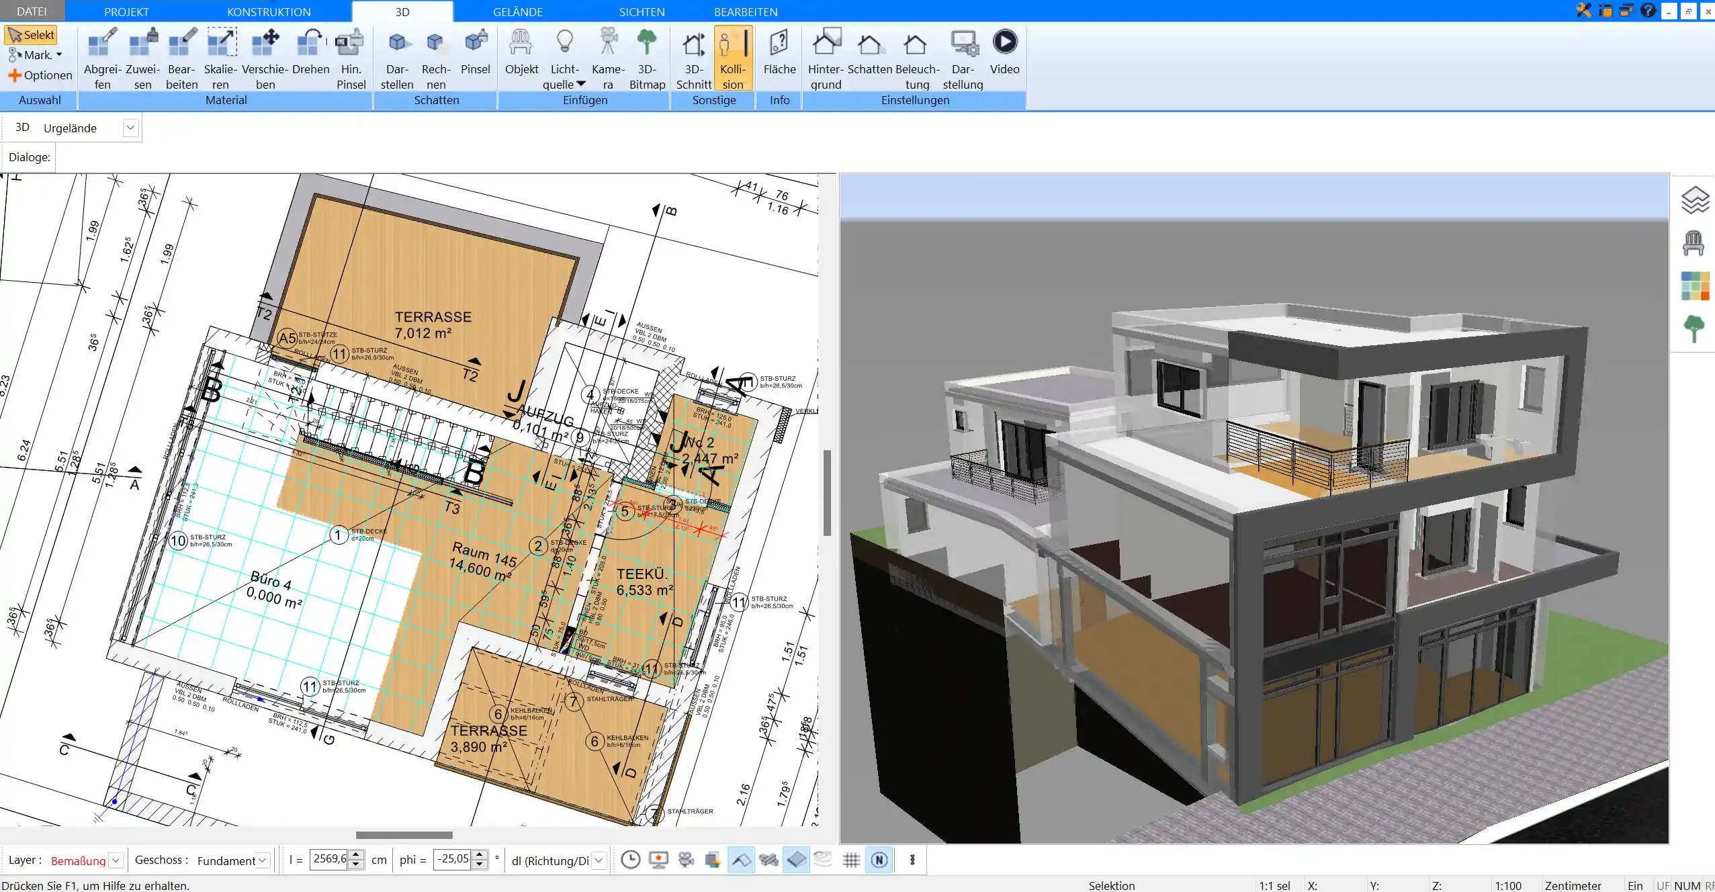The height and width of the screenshot is (892, 1715).
Task: Toggle the Kollision mode
Action: point(733,58)
